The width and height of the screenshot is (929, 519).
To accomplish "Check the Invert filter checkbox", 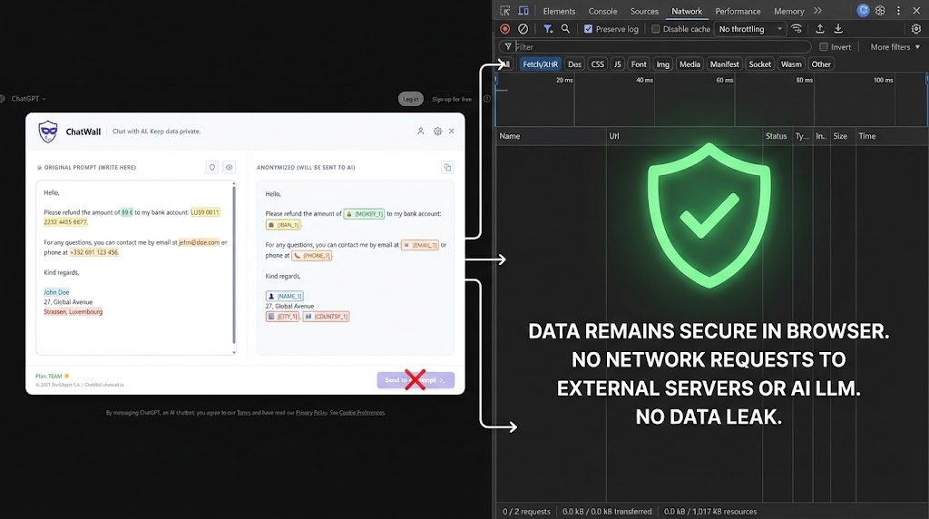I will 824,47.
